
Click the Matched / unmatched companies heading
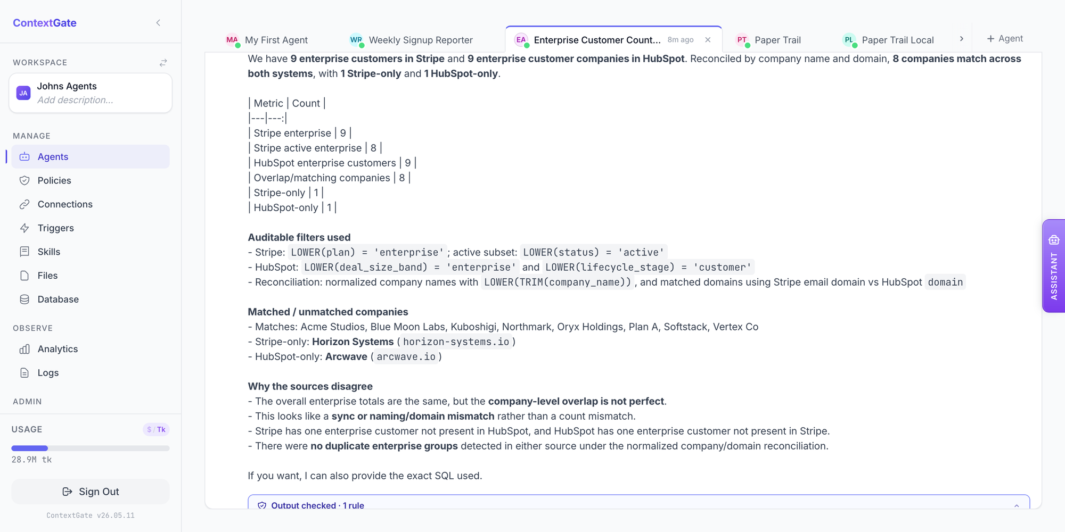pos(328,312)
